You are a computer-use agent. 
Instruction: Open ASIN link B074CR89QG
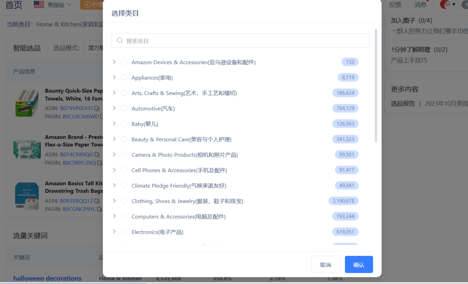coord(76,154)
